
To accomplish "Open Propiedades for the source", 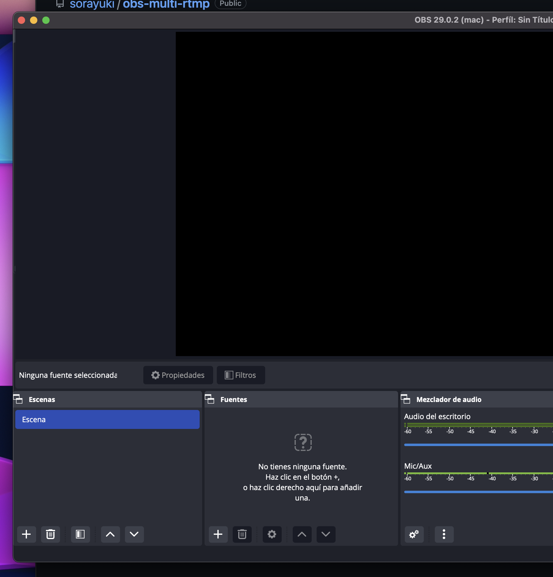I will pyautogui.click(x=178, y=375).
